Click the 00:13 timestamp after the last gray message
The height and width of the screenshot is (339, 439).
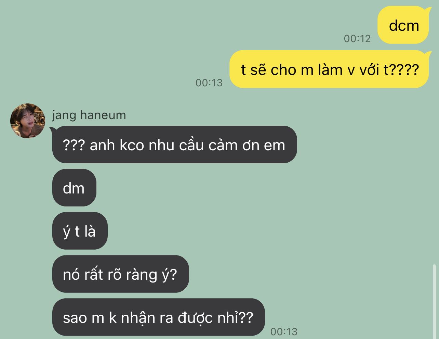coord(284,331)
